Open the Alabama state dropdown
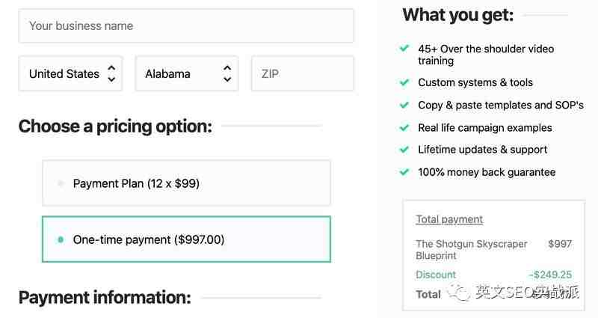This screenshot has height=318, width=598. (187, 74)
